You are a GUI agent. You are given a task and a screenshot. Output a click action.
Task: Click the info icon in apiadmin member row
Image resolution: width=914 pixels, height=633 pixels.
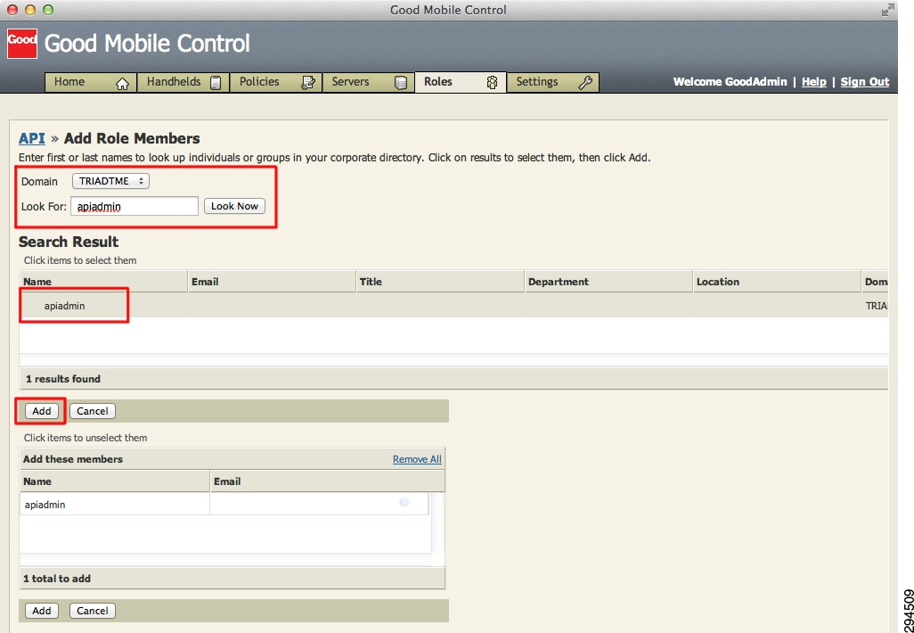click(404, 502)
